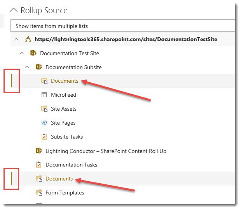Select 'Documents' label above Form Templates
Image resolution: width=241 pixels, height=210 pixels.
pyautogui.click(x=59, y=179)
